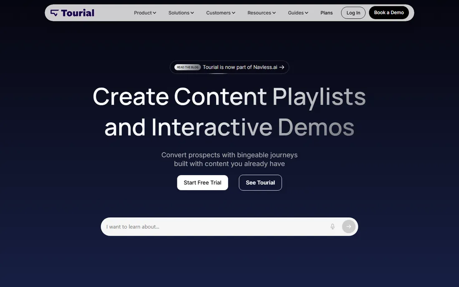The image size is (459, 287).
Task: Click the Book a Demo button
Action: click(x=389, y=13)
